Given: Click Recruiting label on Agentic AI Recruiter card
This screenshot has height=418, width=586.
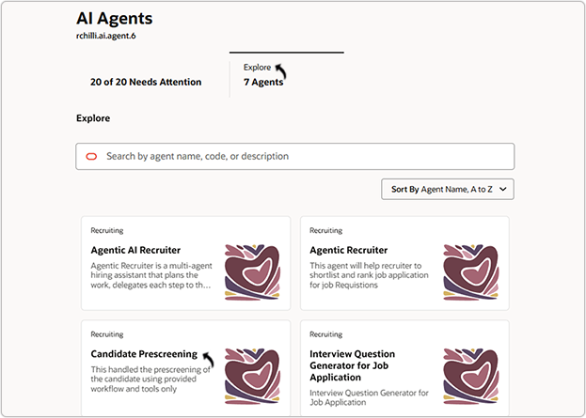Looking at the screenshot, I should click(x=107, y=230).
